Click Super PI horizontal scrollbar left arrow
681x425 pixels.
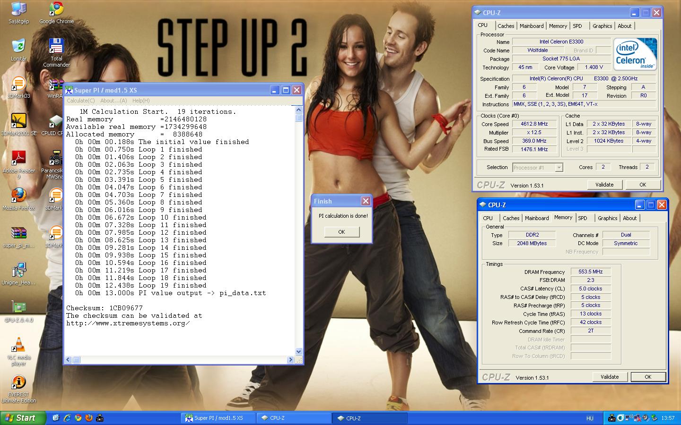(68, 360)
